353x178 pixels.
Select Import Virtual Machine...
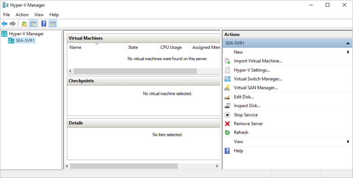[258, 61]
